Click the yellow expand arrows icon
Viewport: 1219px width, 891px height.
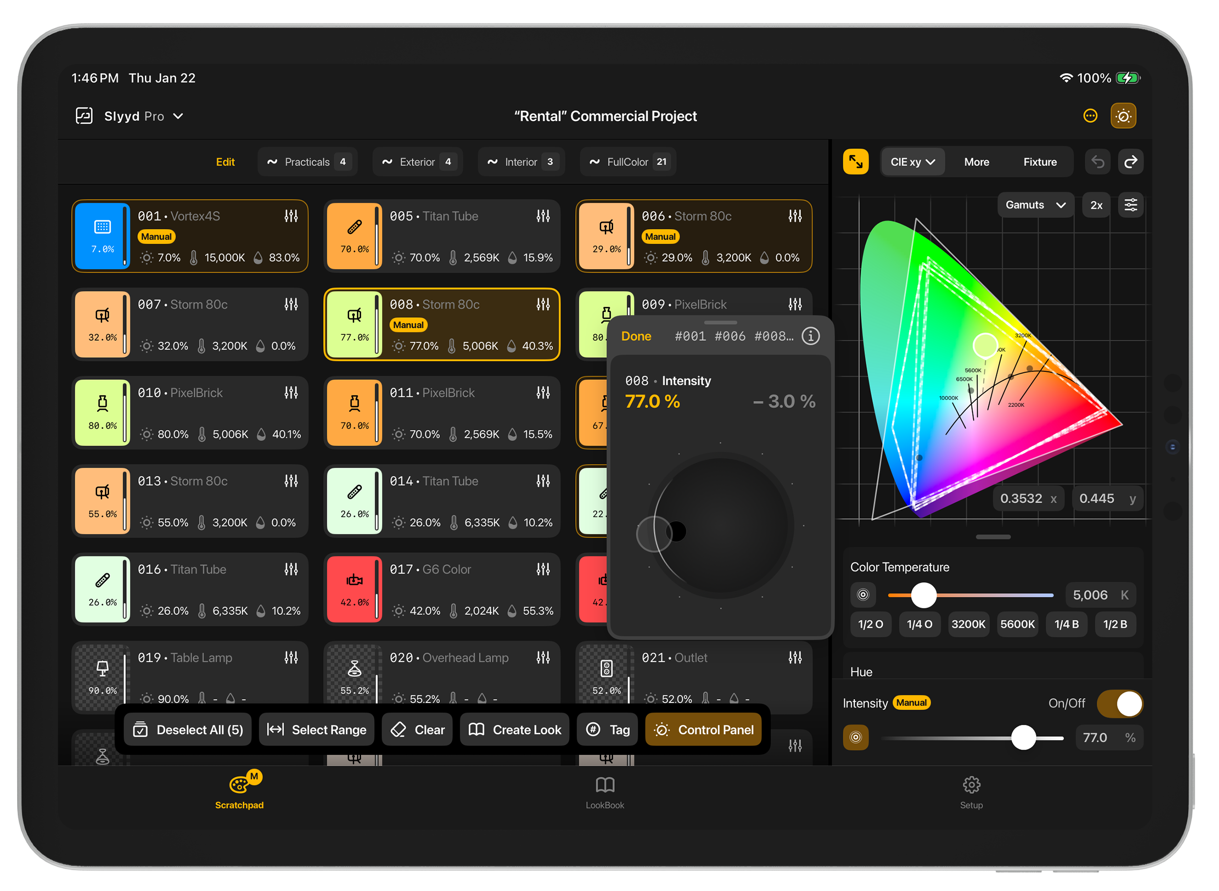[856, 162]
